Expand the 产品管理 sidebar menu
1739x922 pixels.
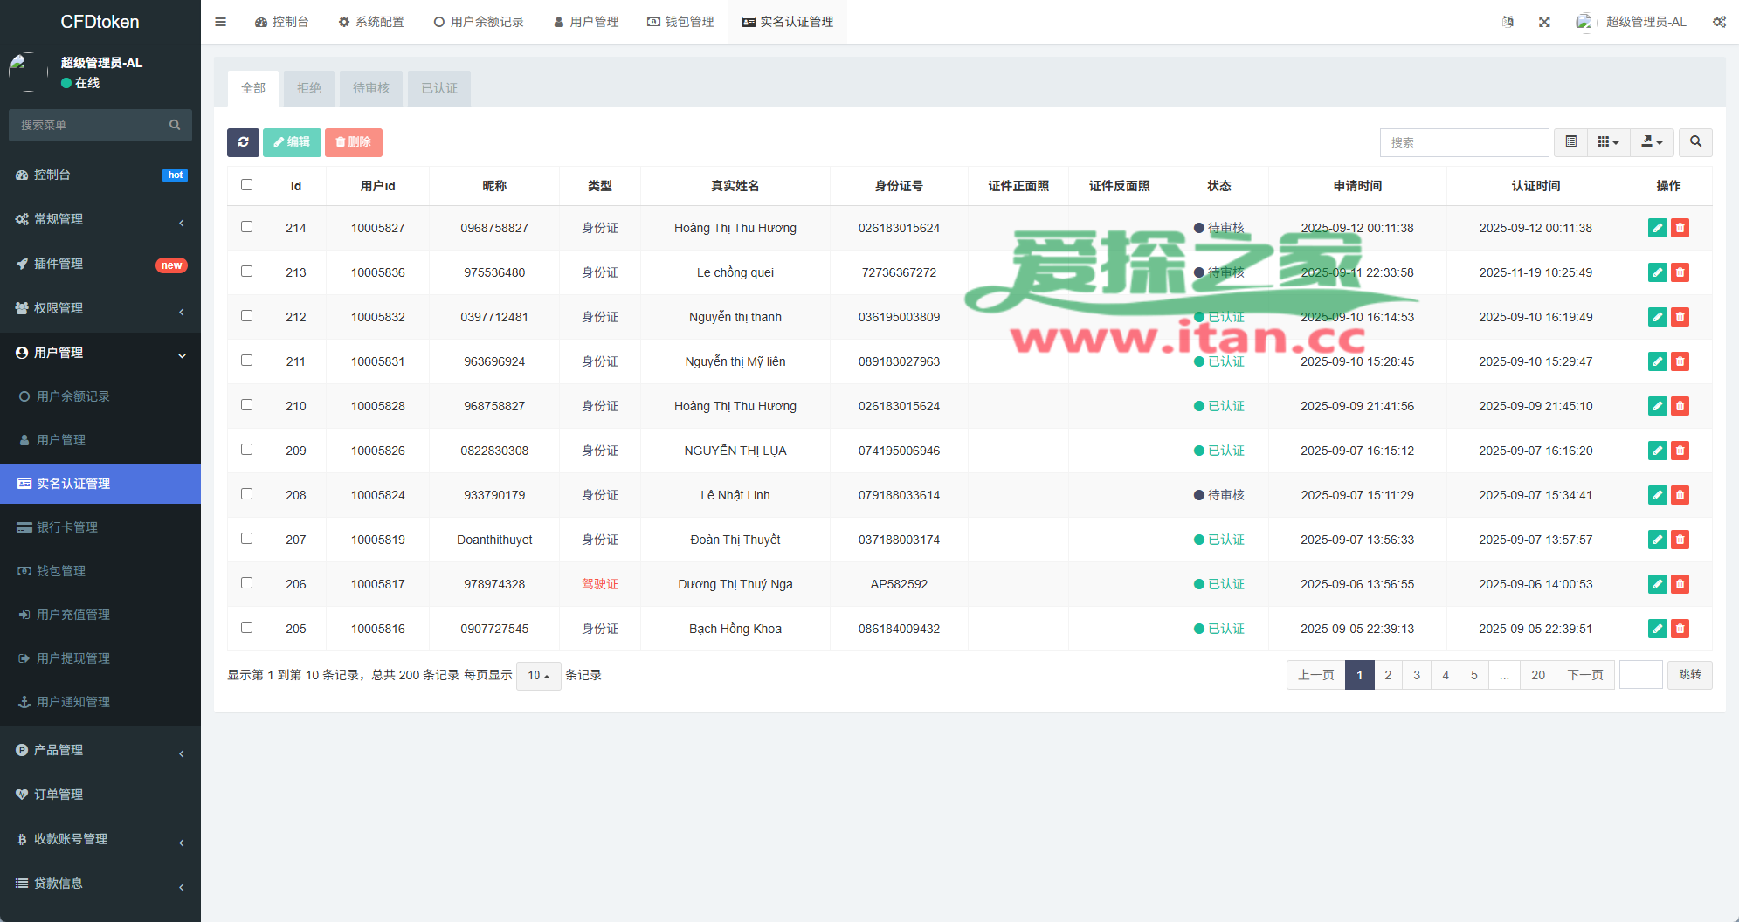pyautogui.click(x=100, y=750)
